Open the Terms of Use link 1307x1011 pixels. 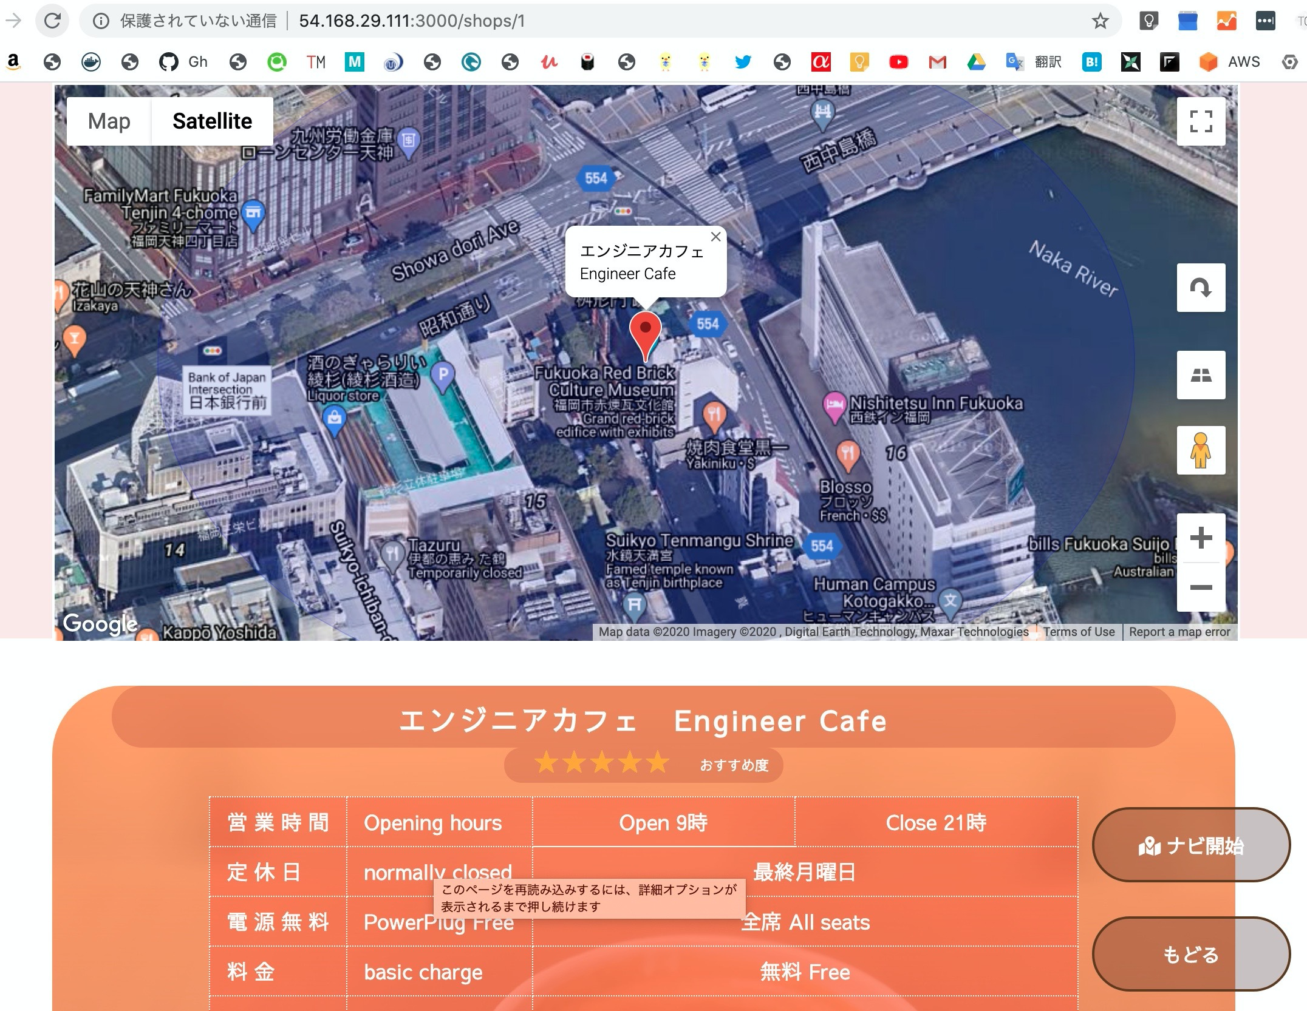[x=1079, y=632]
